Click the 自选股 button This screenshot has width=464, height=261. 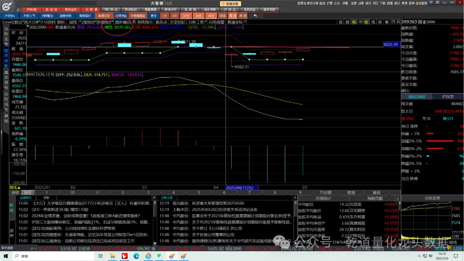[x=51, y=9]
